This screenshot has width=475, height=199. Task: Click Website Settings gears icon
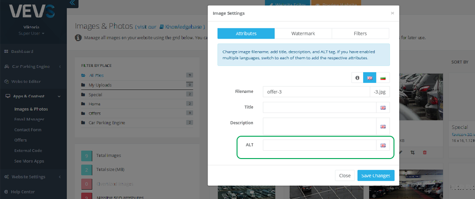click(x=7, y=177)
